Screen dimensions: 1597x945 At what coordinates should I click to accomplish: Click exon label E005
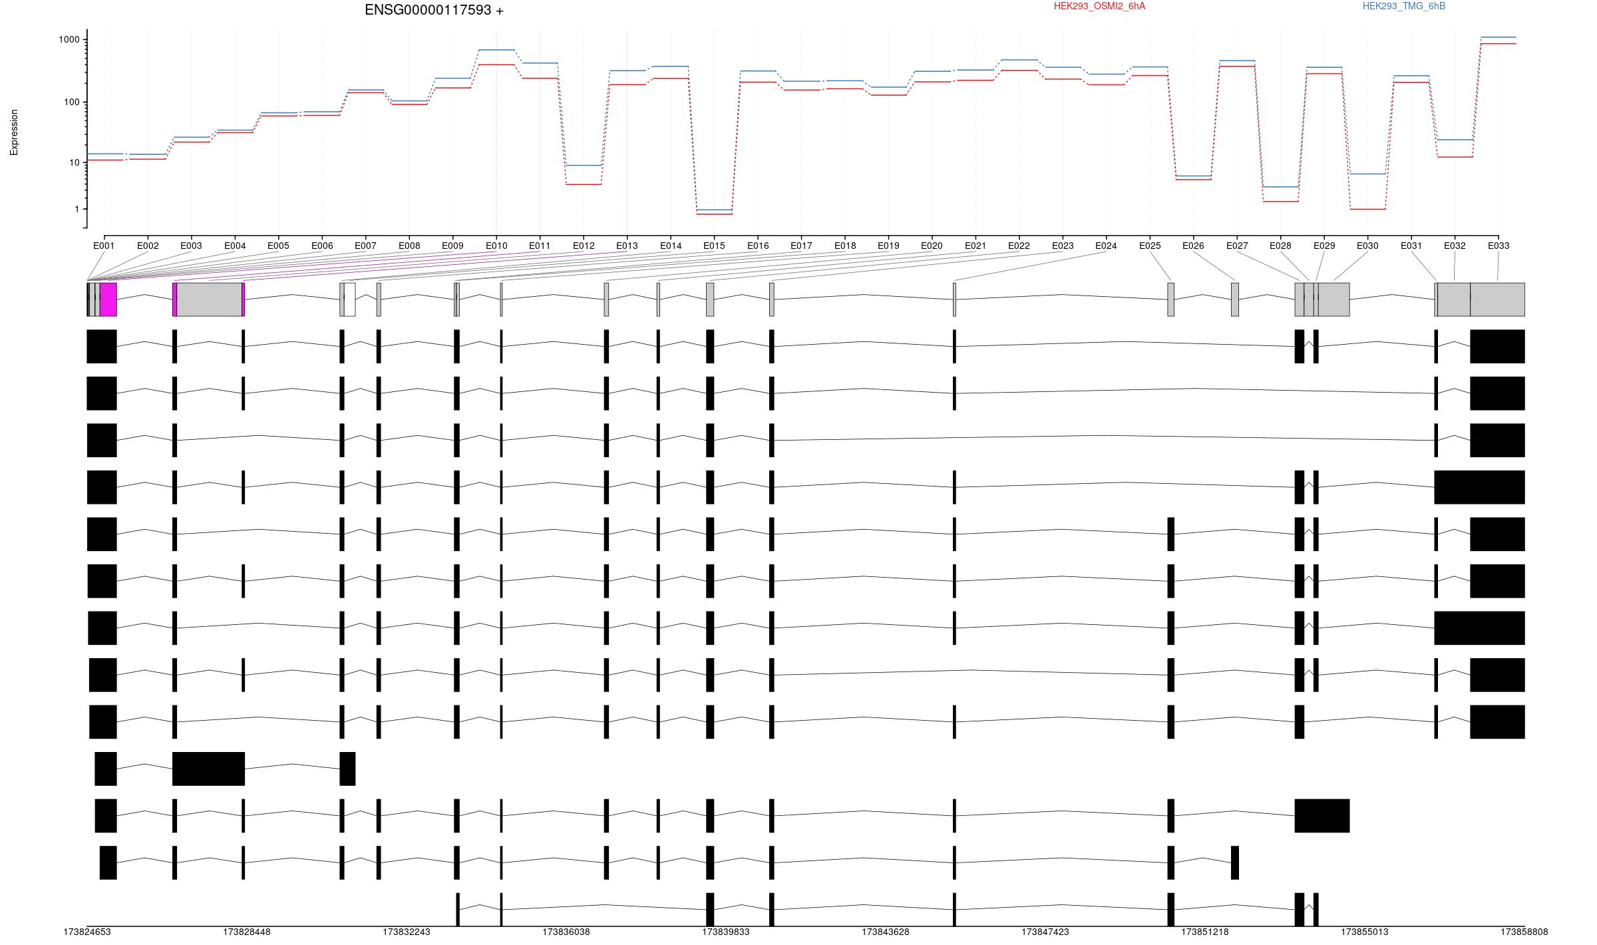click(x=278, y=246)
